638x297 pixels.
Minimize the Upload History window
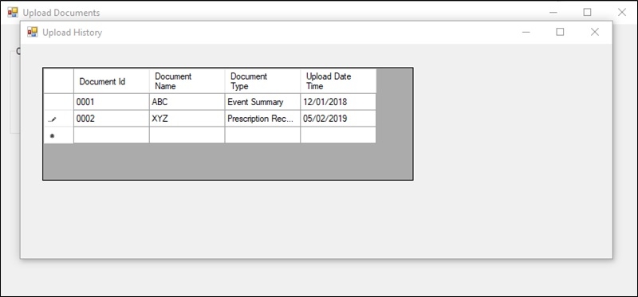pos(526,32)
